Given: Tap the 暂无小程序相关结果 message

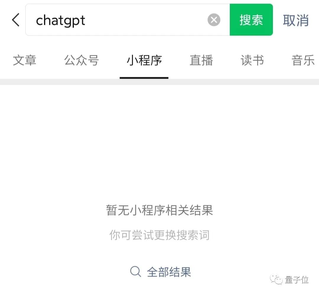Looking at the screenshot, I should click(159, 210).
